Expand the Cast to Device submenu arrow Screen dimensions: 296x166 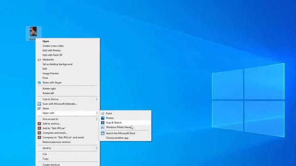click(97, 99)
